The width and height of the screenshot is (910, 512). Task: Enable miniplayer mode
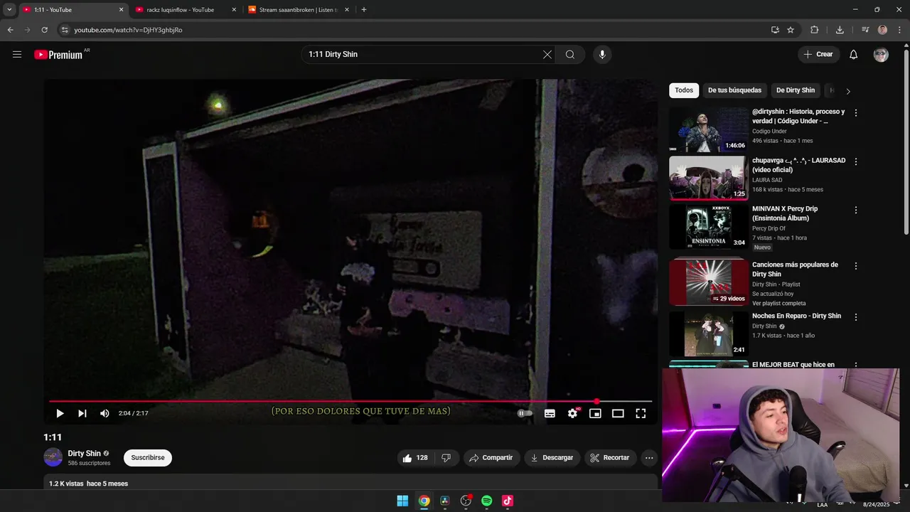coord(595,413)
